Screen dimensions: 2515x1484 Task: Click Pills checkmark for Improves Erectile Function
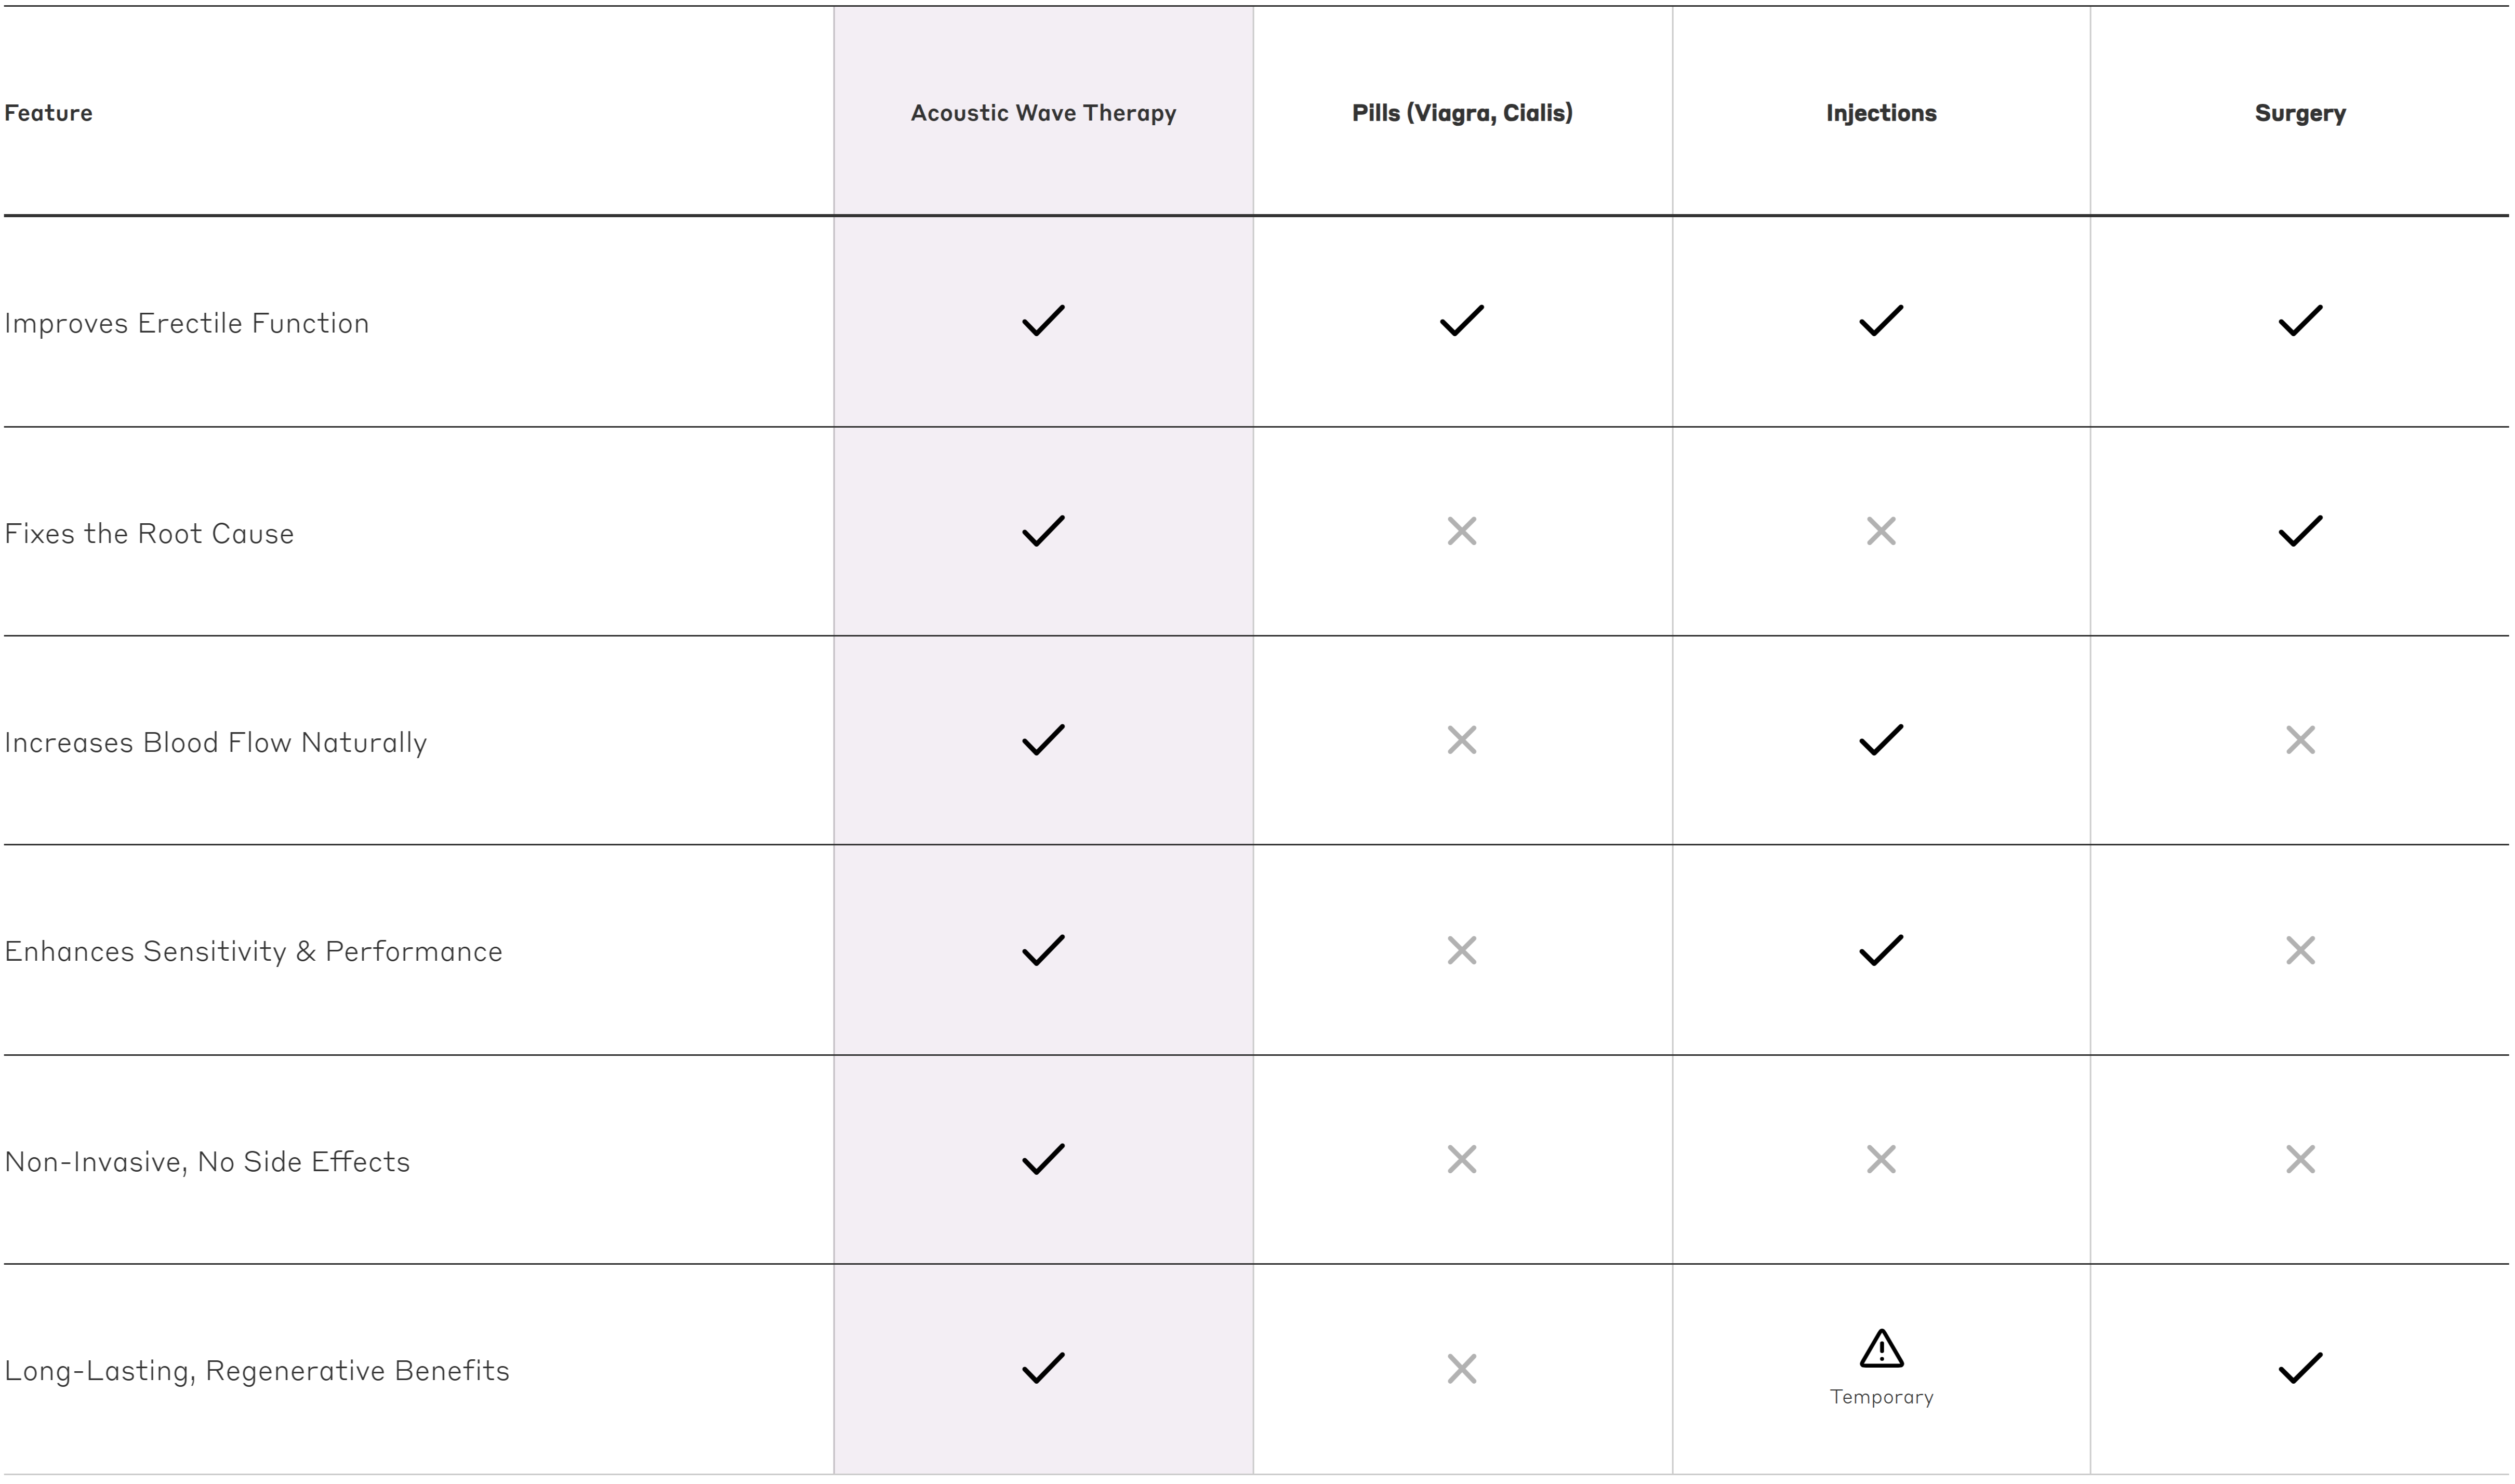pos(1461,321)
